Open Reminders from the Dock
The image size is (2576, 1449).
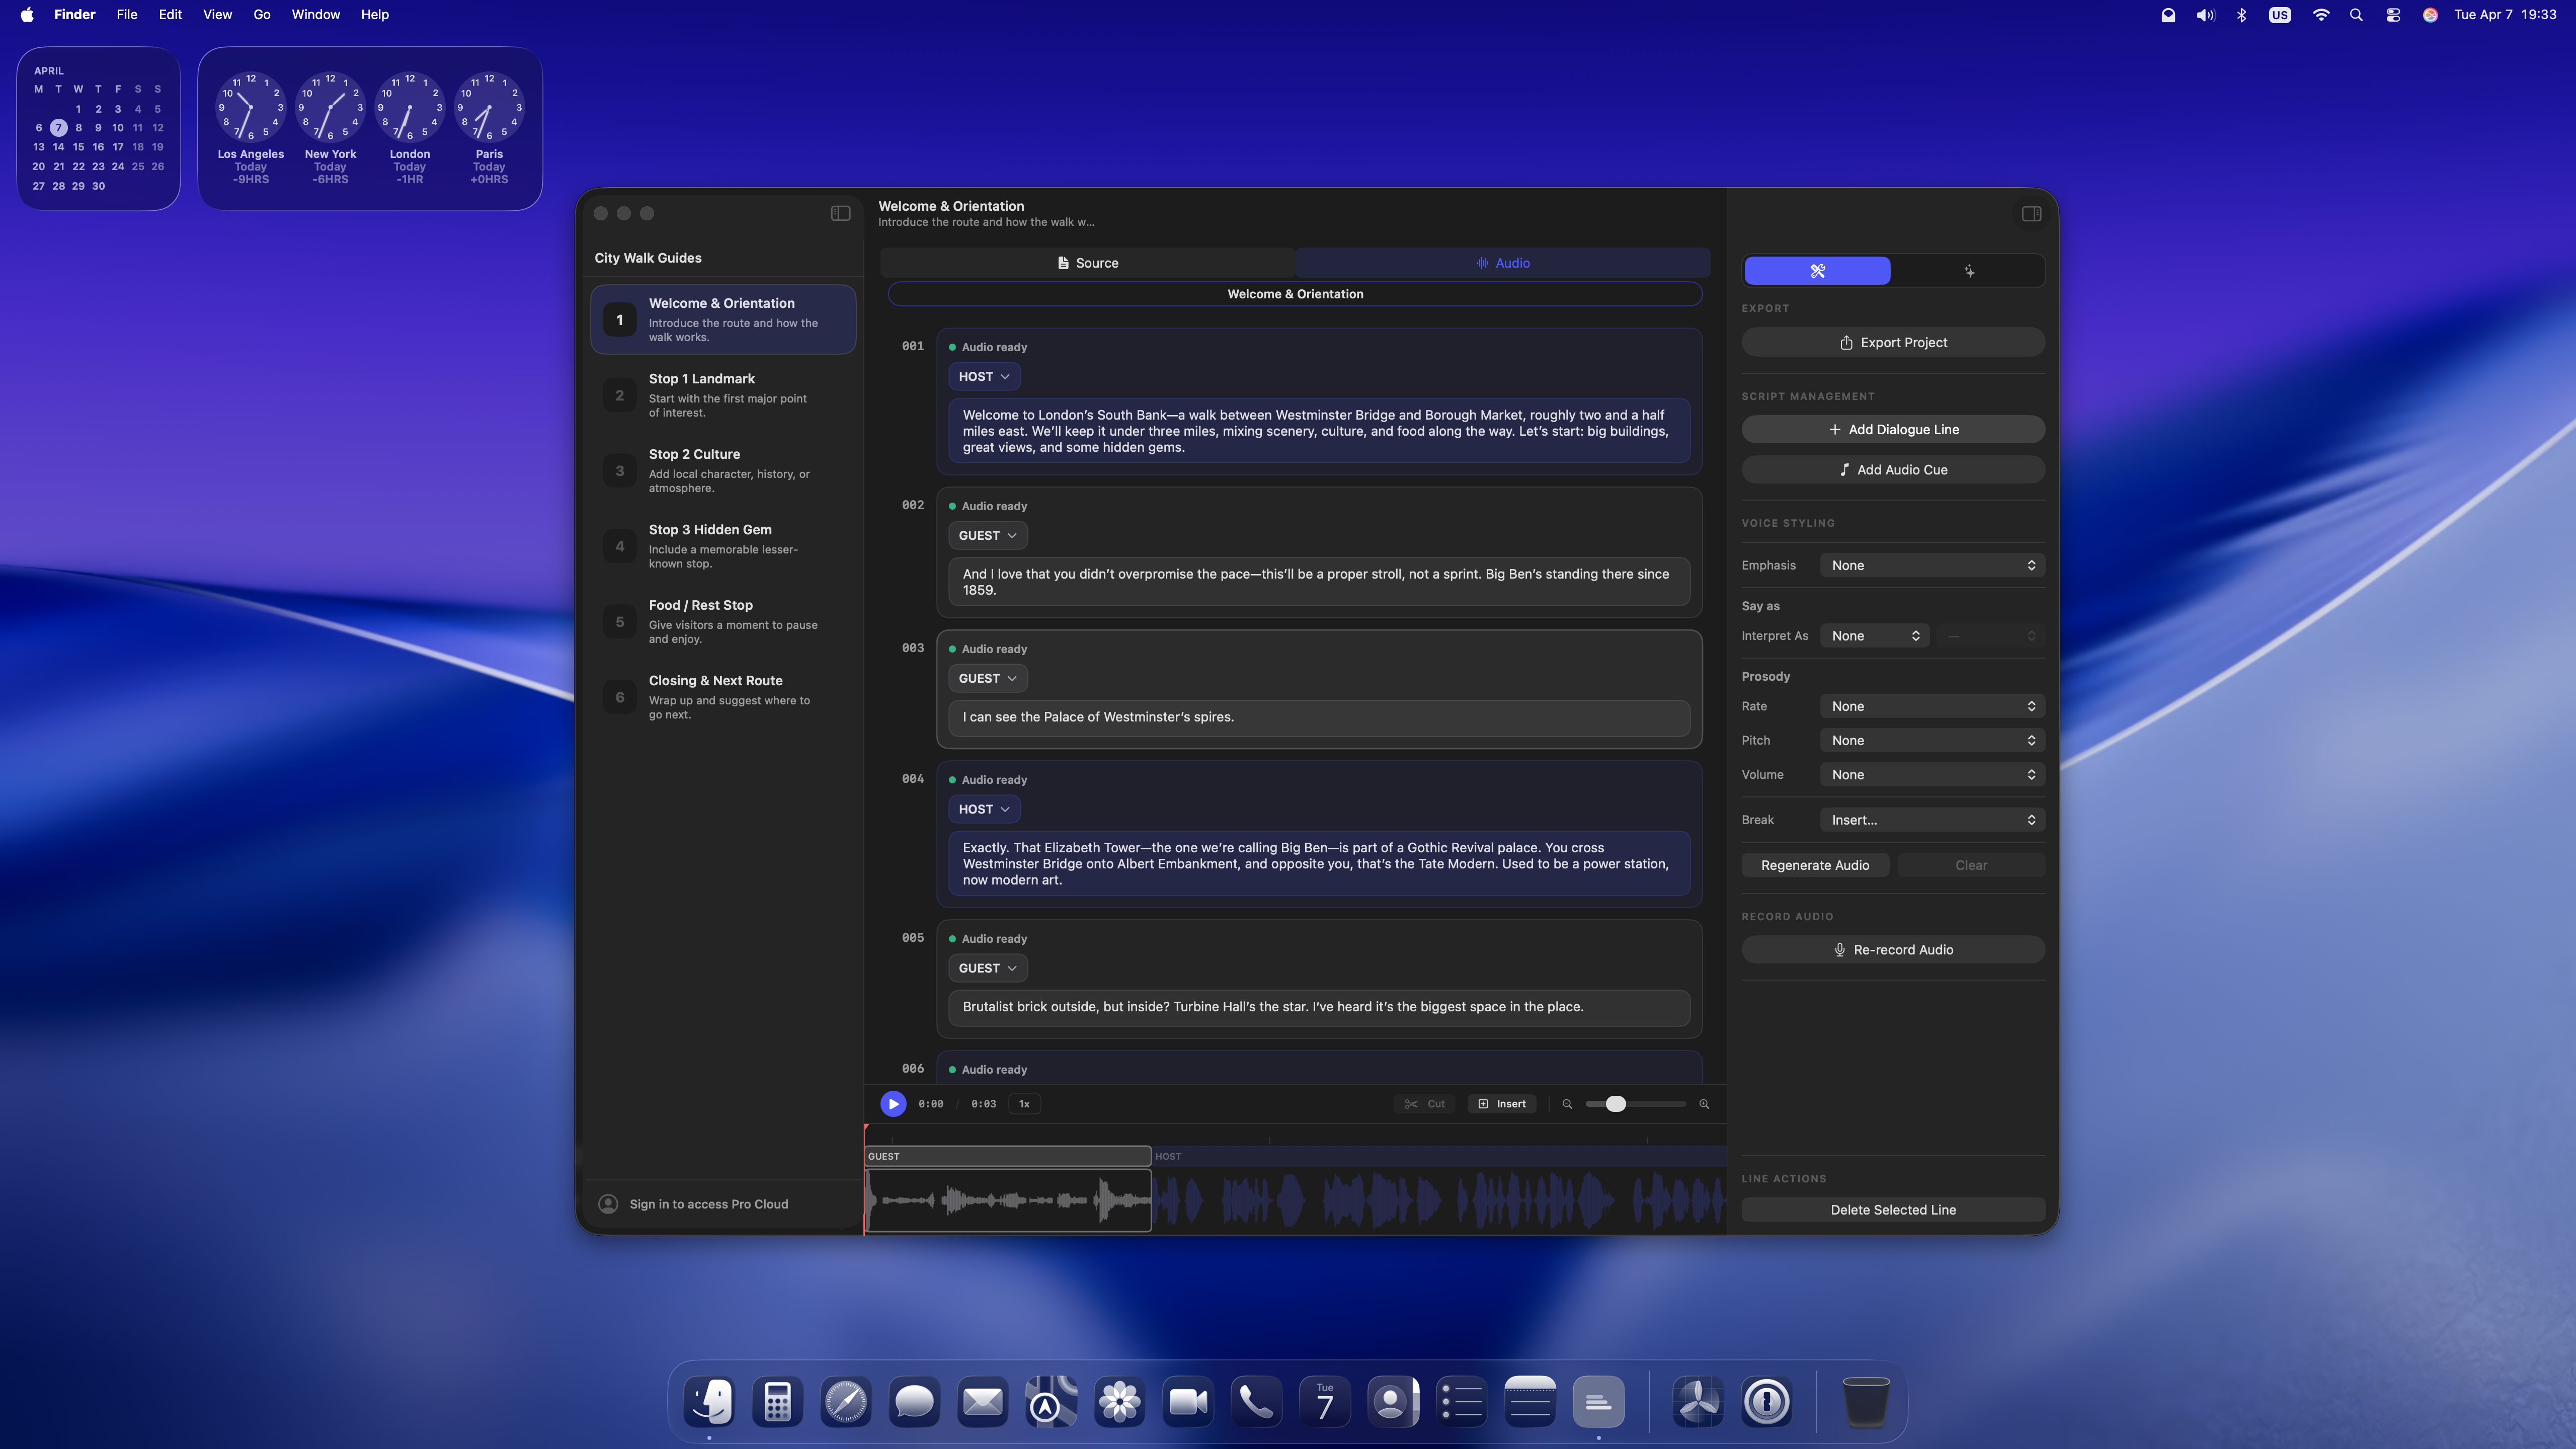tap(1461, 1401)
